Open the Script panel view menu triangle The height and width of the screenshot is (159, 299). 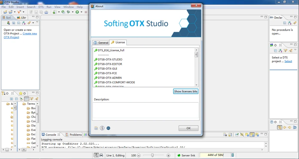(x=37, y=22)
